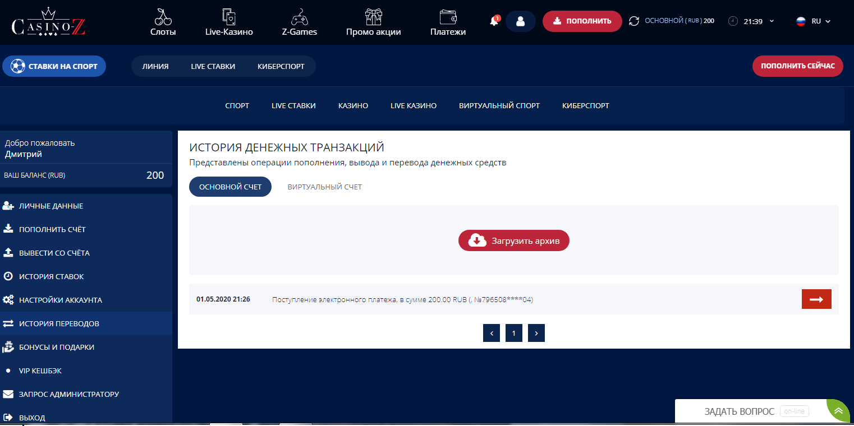854x426 pixels.
Task: Open Настройки аккаунта via the gear icon
Action: [8, 300]
